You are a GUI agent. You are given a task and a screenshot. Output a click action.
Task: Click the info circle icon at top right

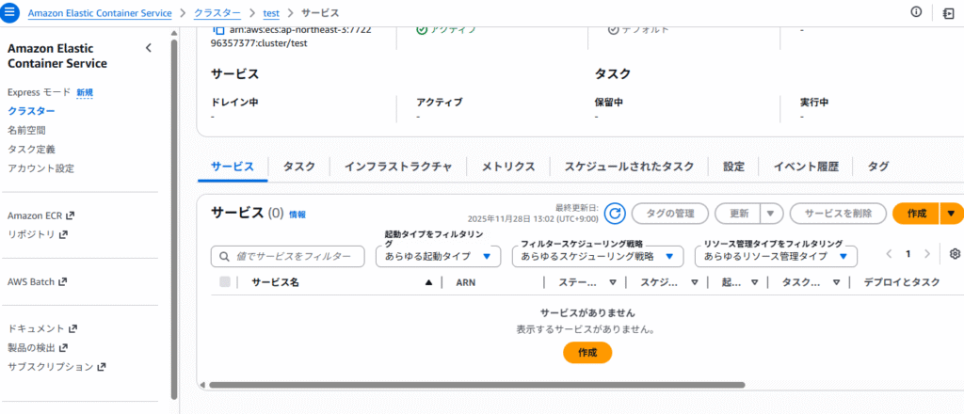point(915,12)
